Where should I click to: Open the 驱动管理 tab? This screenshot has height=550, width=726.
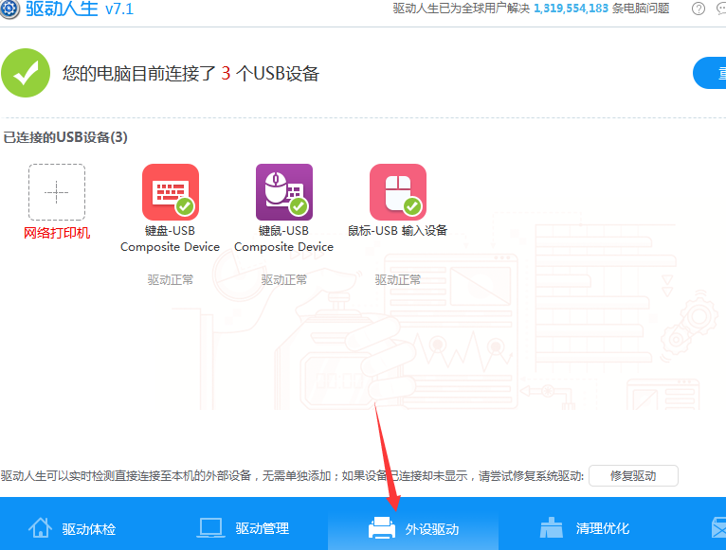[243, 528]
